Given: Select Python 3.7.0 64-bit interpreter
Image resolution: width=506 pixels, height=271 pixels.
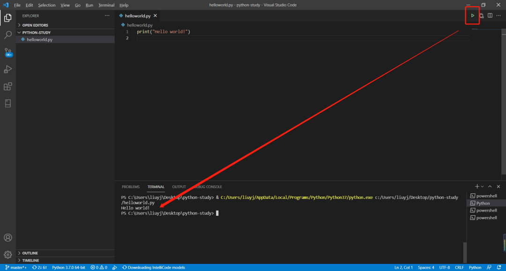Looking at the screenshot, I should pos(69,267).
